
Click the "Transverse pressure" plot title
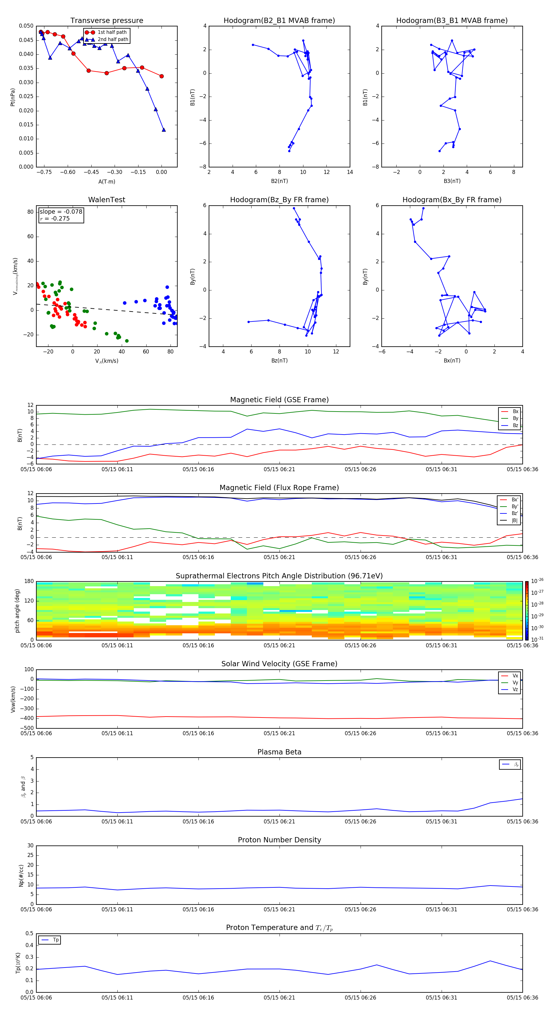pyautogui.click(x=107, y=21)
